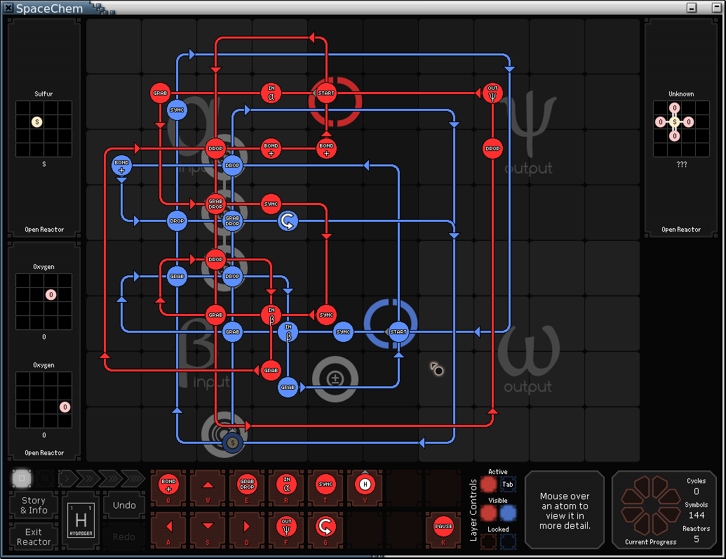Run the simulation at fastest speed
This screenshot has height=559, width=726.
tap(133, 478)
